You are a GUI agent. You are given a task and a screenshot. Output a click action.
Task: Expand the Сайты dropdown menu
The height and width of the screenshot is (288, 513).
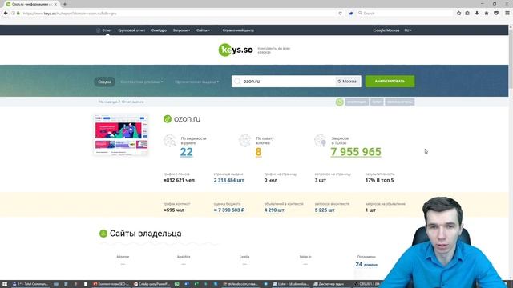click(203, 30)
